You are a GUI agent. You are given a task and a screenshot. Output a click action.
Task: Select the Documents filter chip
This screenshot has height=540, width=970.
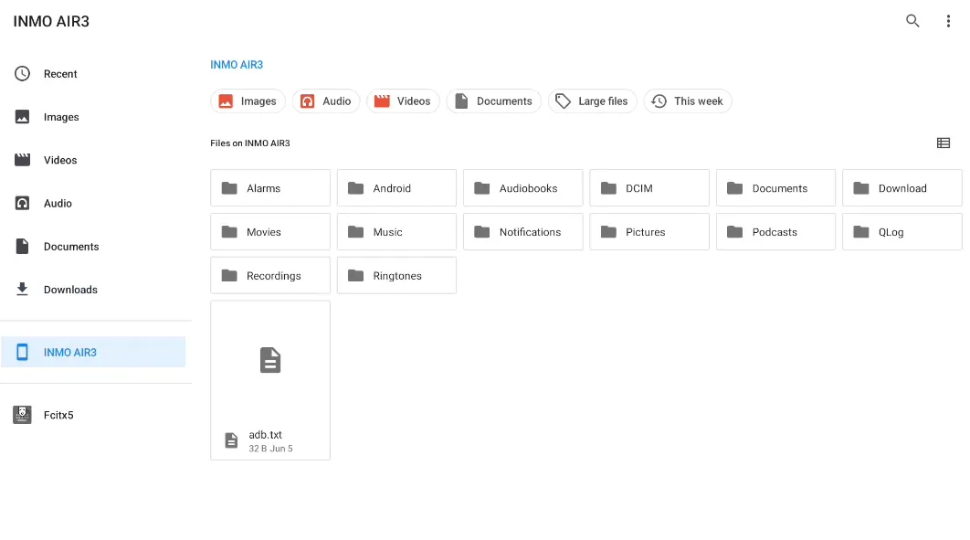pyautogui.click(x=493, y=101)
